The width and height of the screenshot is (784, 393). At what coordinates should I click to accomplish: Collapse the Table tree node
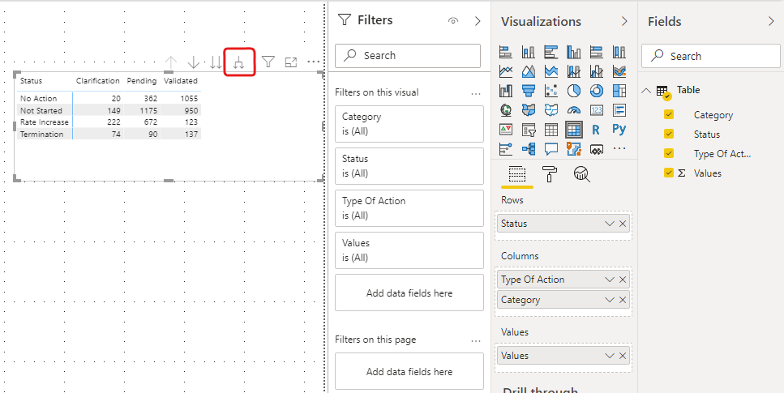(x=646, y=91)
